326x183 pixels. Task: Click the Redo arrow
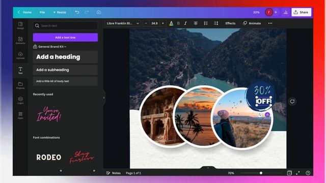pos(87,12)
